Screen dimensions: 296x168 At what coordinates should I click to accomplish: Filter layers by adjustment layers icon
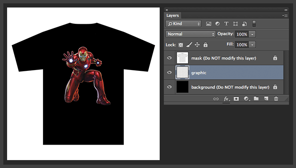(218, 24)
